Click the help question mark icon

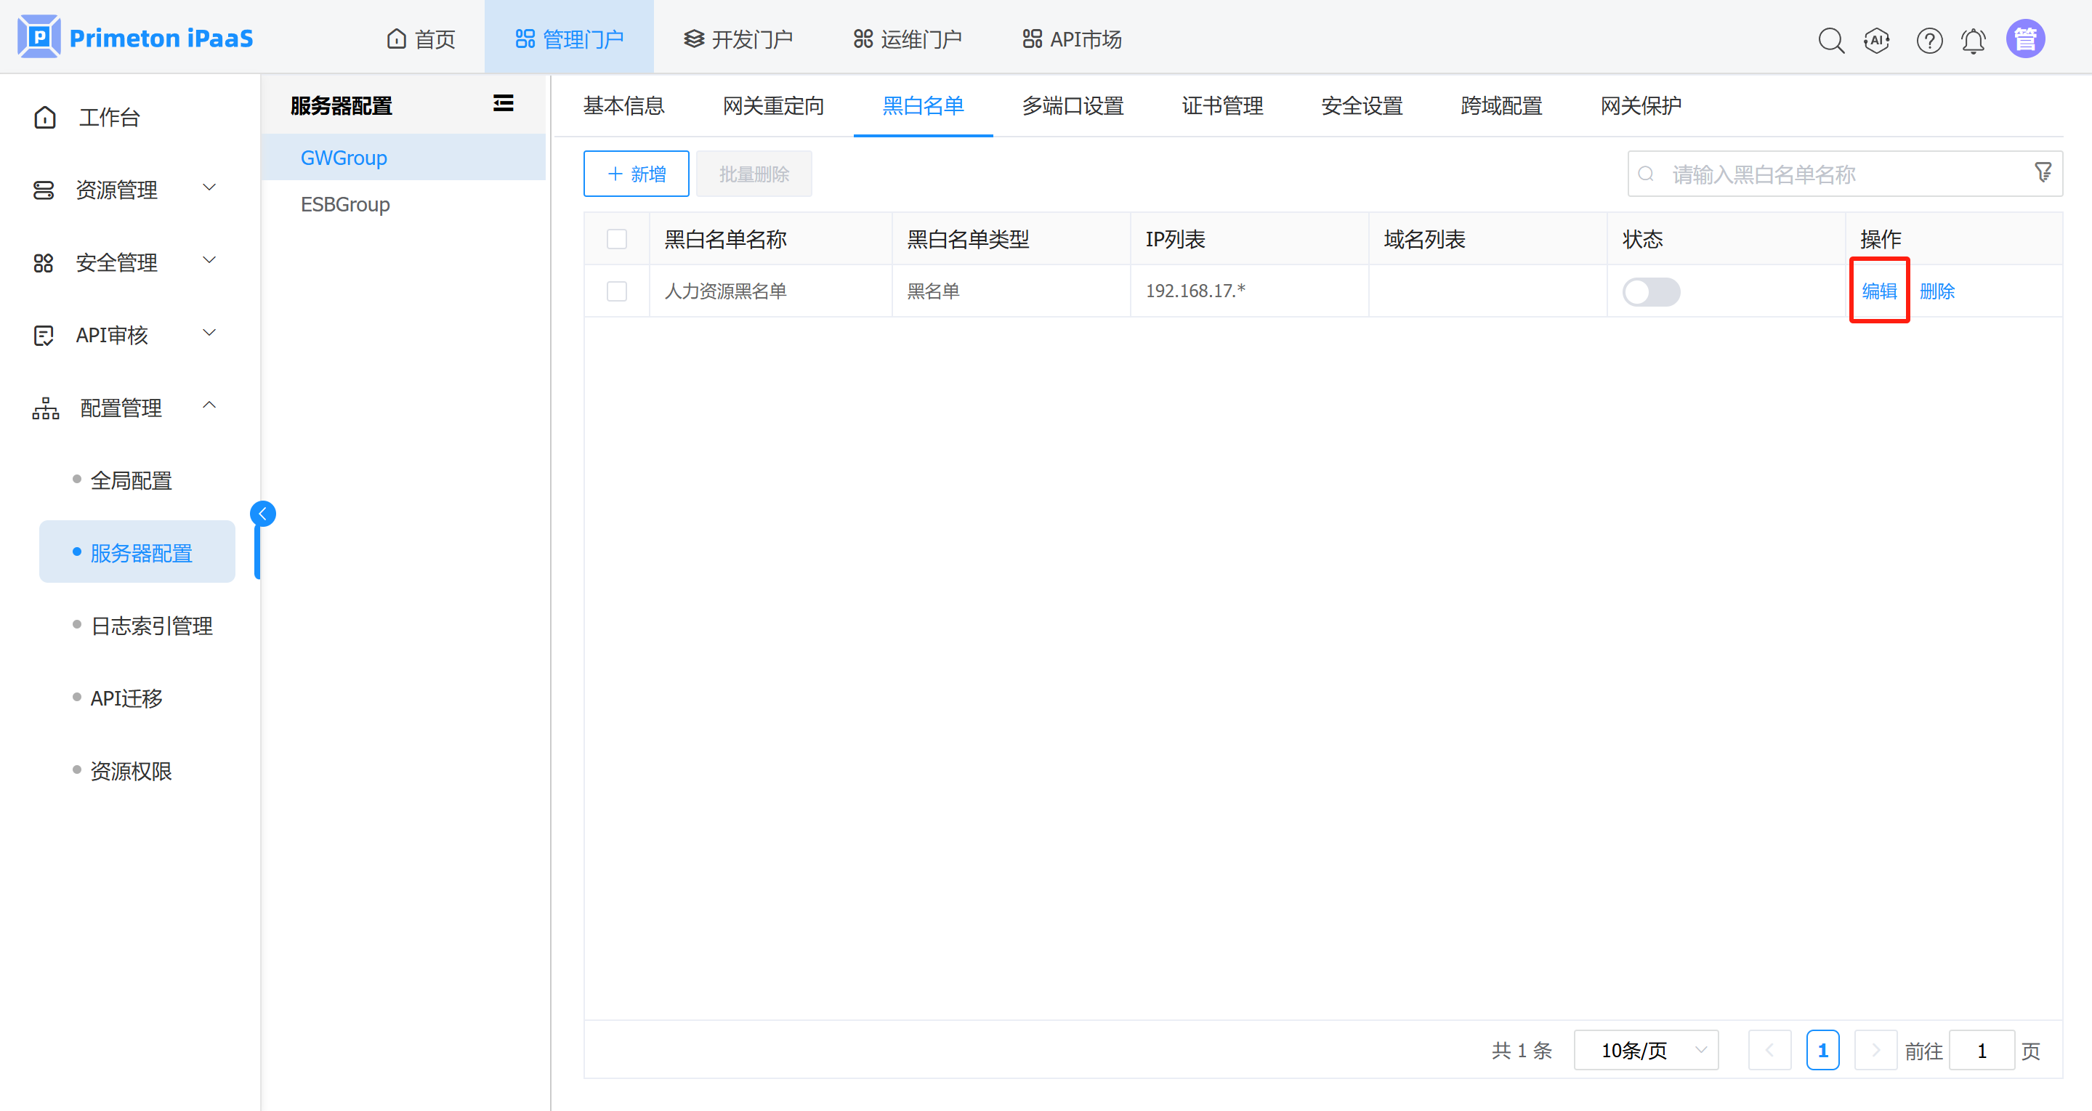tap(1929, 40)
